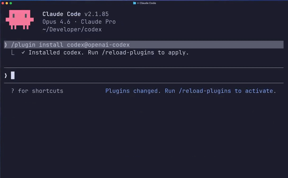Focus the prompt input at the block cursor

click(13, 75)
